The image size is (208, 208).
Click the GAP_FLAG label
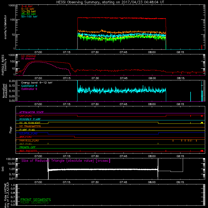[25, 116]
